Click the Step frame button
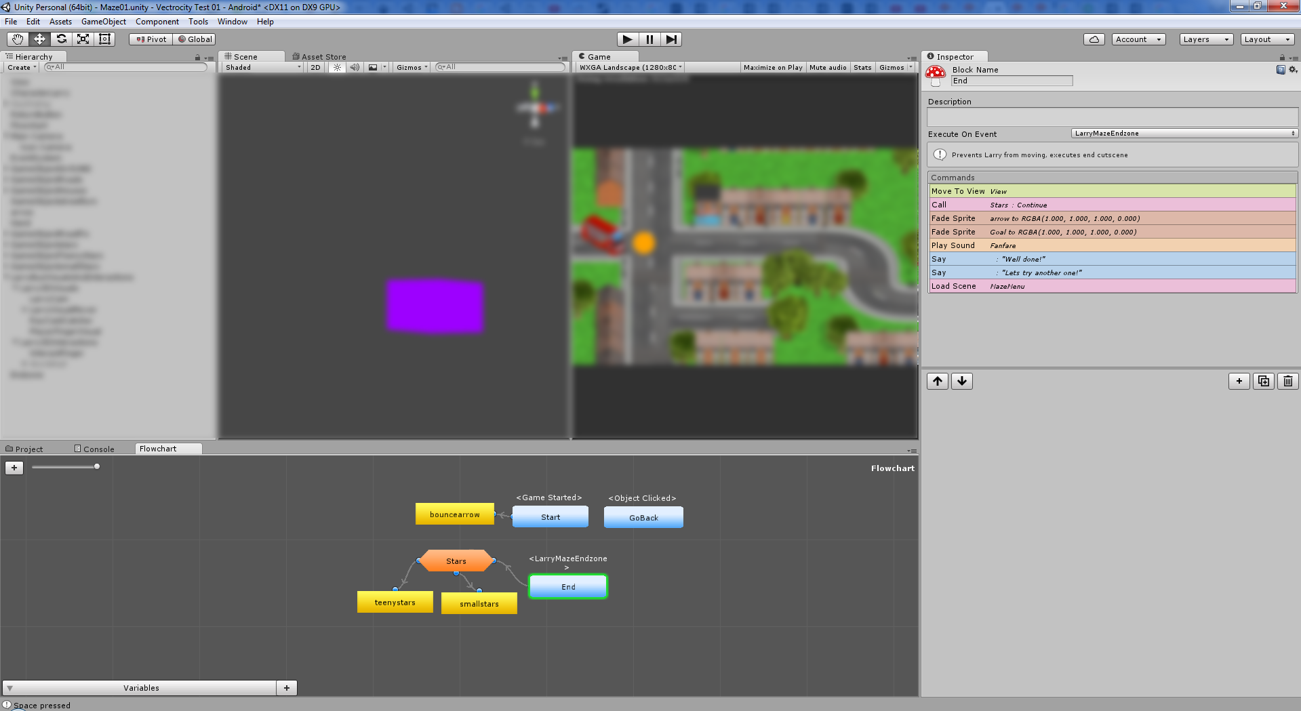The image size is (1301, 711). tap(670, 39)
